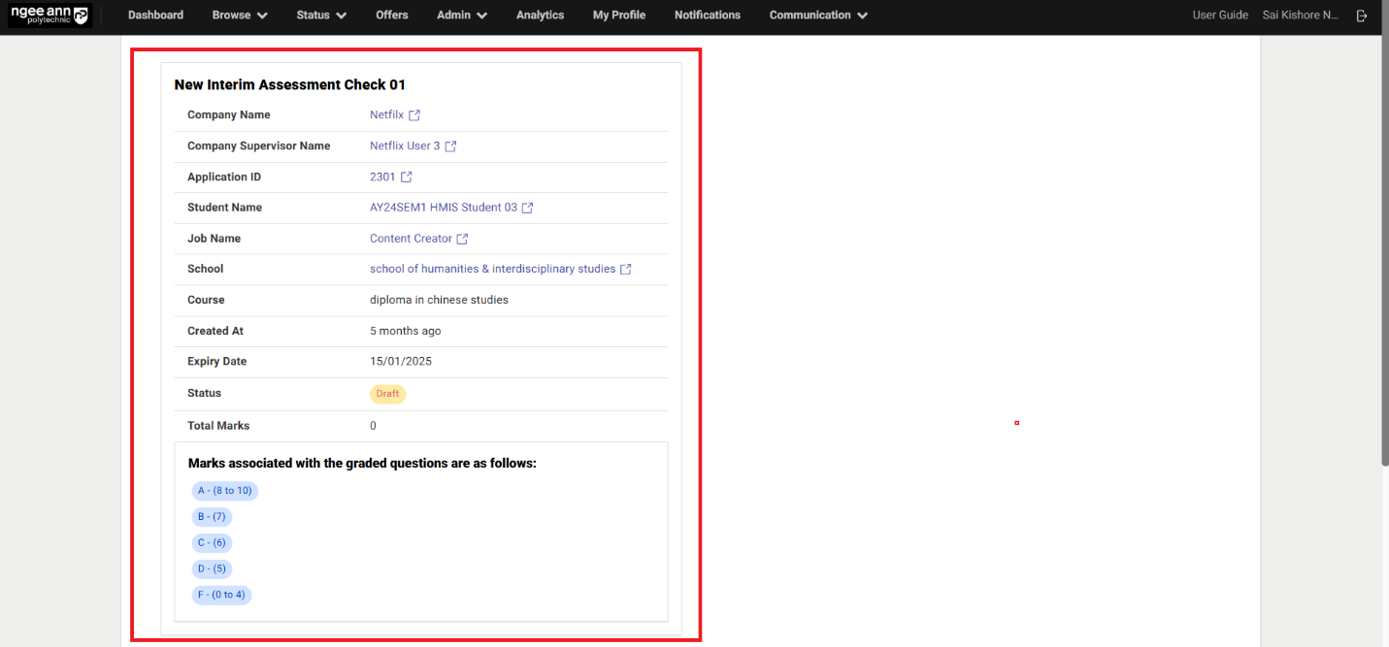
Task: Select the F - (0 to 4) grade pill
Action: [x=221, y=594]
